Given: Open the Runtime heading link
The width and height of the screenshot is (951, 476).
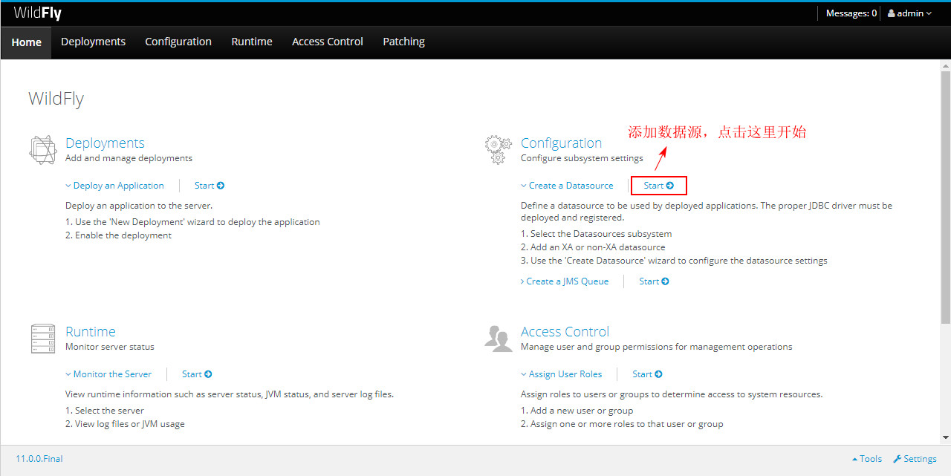Looking at the screenshot, I should pos(91,332).
